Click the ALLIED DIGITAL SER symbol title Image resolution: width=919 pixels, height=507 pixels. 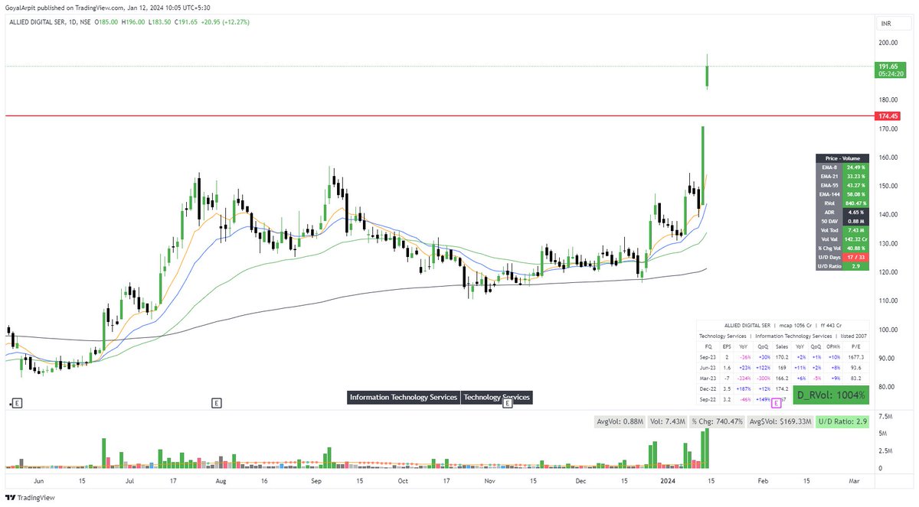point(38,23)
